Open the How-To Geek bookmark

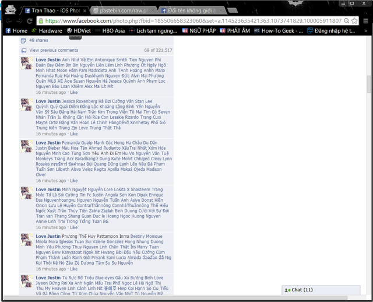click(x=279, y=31)
